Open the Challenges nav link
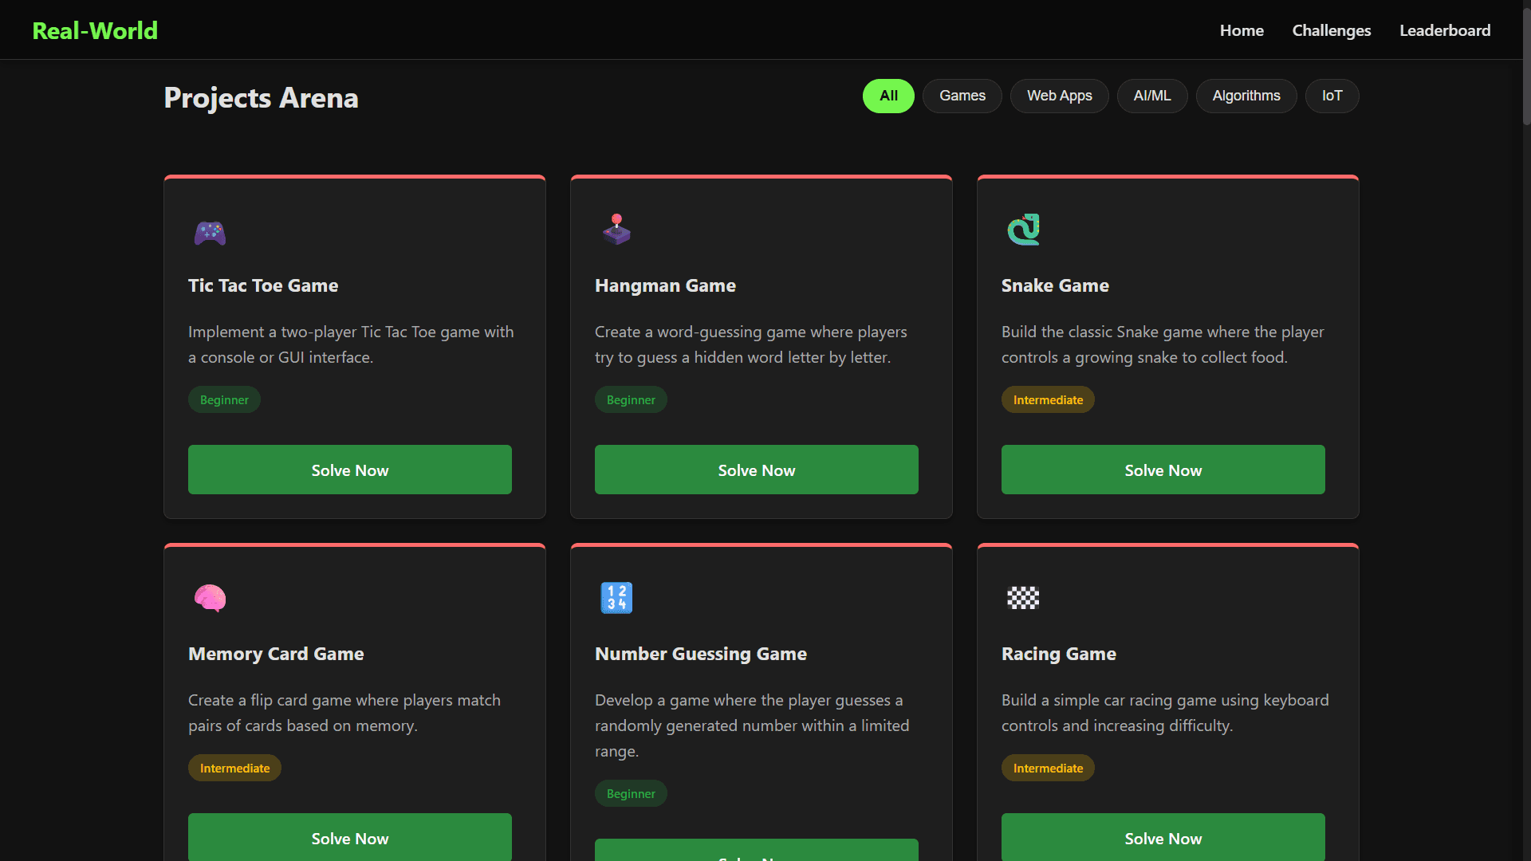Image resolution: width=1531 pixels, height=861 pixels. [x=1331, y=30]
